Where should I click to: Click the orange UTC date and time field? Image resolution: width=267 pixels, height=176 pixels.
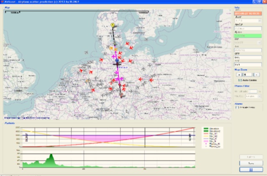pyautogui.click(x=248, y=13)
